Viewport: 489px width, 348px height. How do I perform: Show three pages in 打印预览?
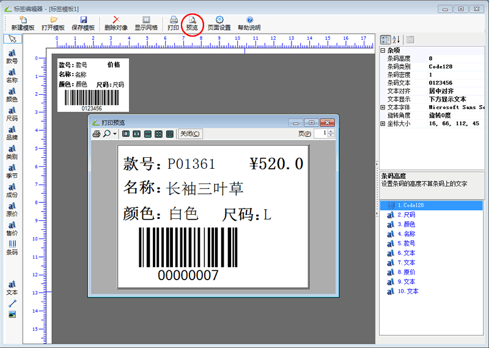[148, 134]
